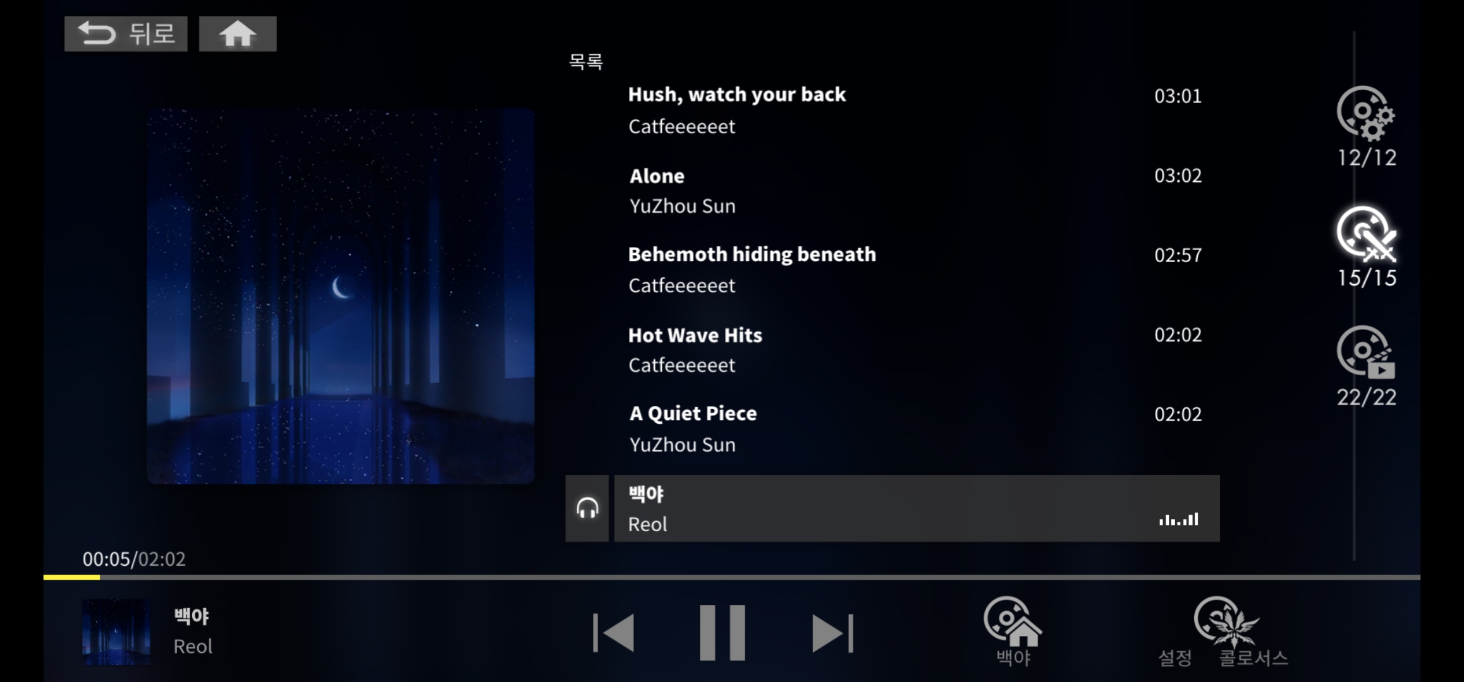
Task: Go back with the 뒤로 button
Action: pyautogui.click(x=126, y=34)
